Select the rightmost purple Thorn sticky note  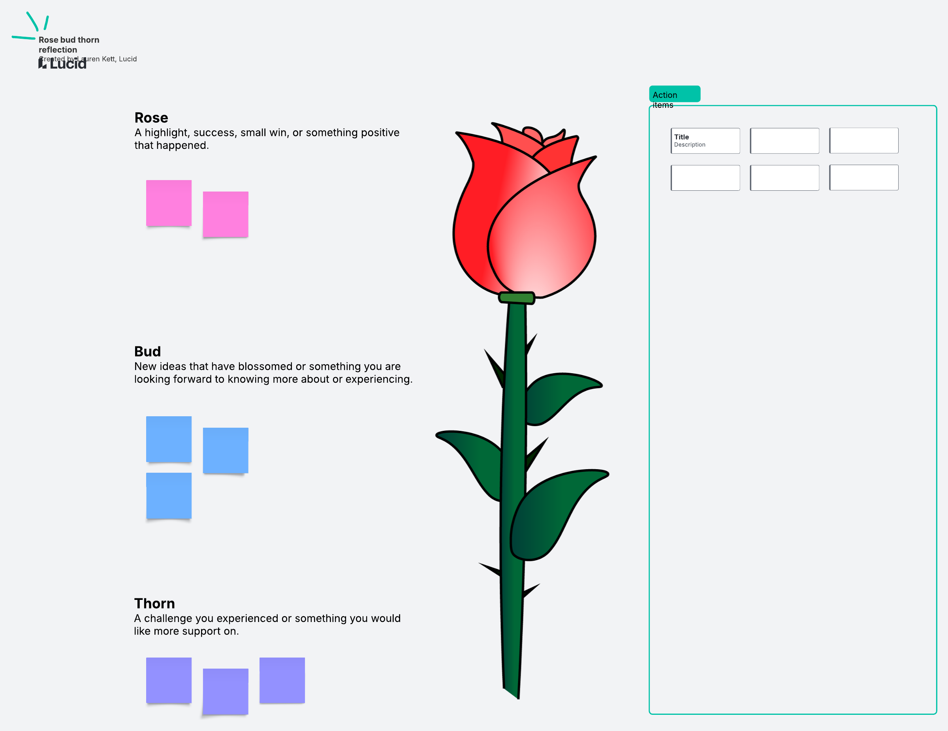point(282,680)
